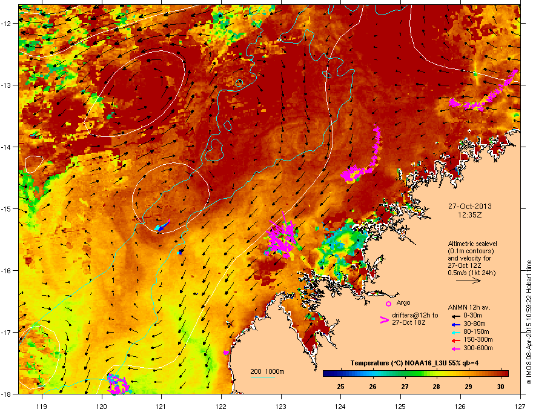Click the 'Altimetric sealevel' caption text
Viewport: 533px width, 412px height.
pos(472,244)
